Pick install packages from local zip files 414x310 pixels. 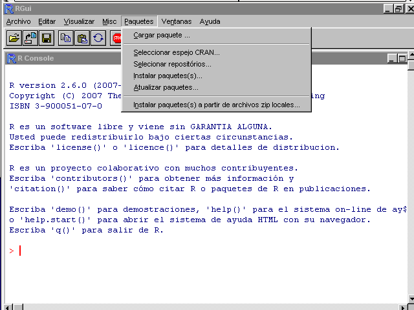[216, 105]
